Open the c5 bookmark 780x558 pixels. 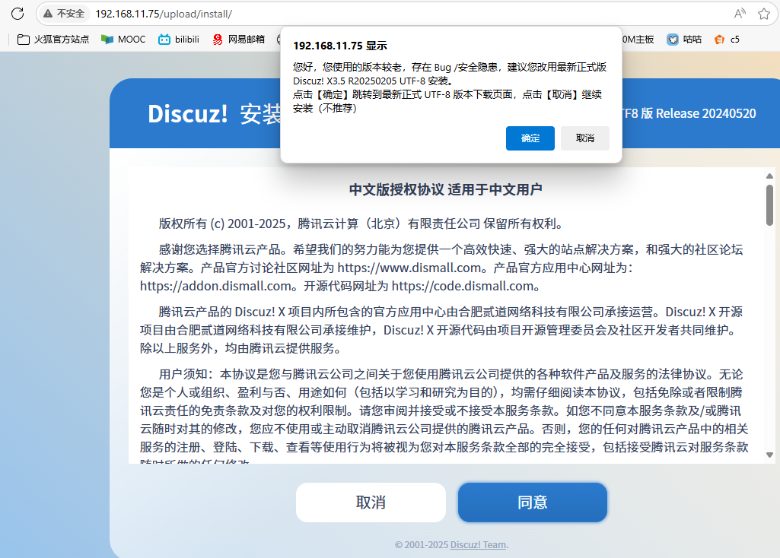[727, 40]
